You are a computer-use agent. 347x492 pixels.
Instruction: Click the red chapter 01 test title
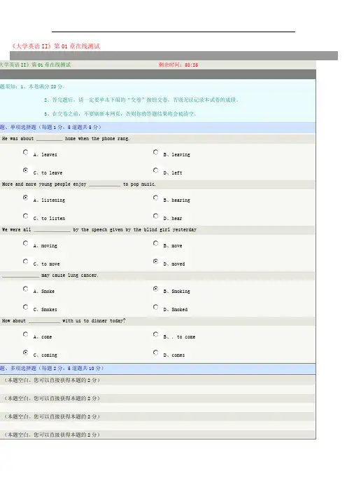tap(55, 46)
